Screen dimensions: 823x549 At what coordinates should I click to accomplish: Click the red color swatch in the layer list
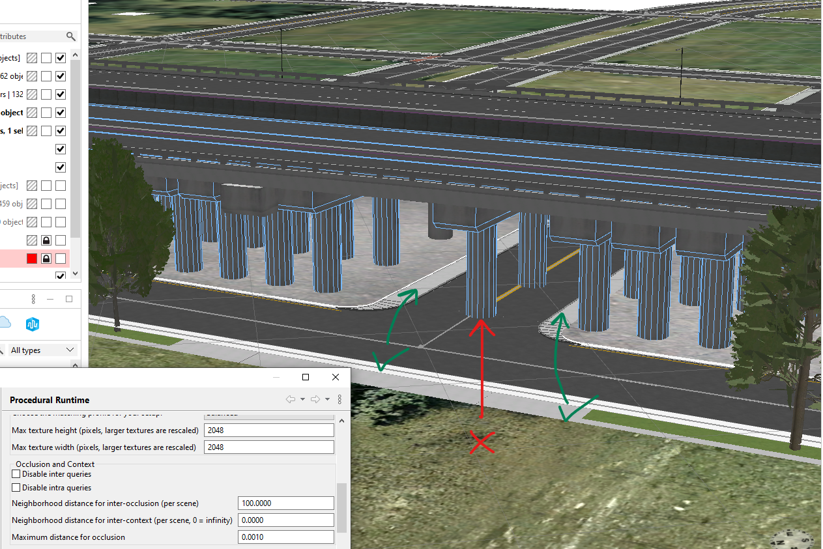(31, 258)
